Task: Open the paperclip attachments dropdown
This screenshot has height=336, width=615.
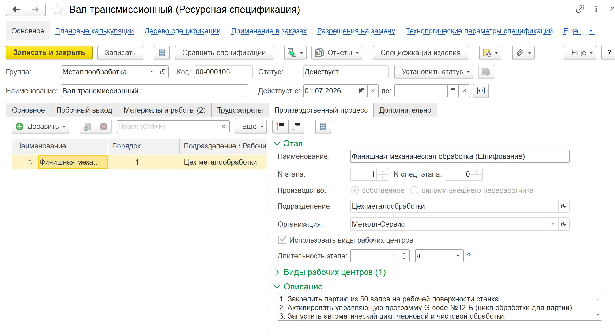Action: click(x=523, y=53)
